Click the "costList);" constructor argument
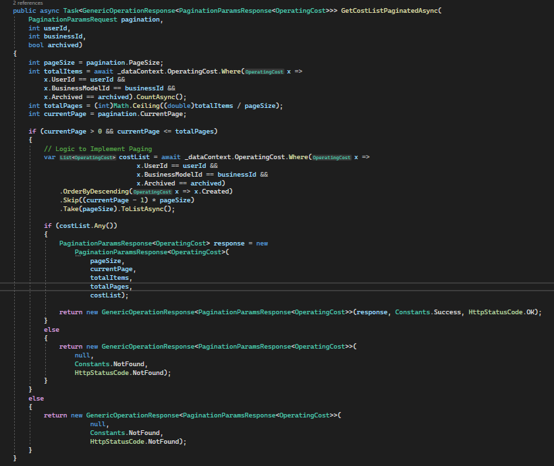The height and width of the screenshot is (466, 554). pos(109,295)
